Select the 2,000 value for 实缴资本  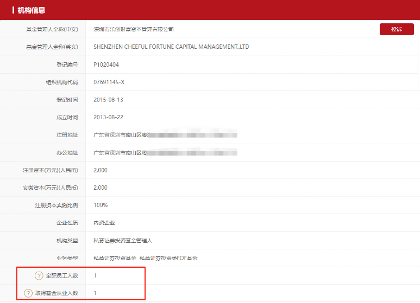101,188
